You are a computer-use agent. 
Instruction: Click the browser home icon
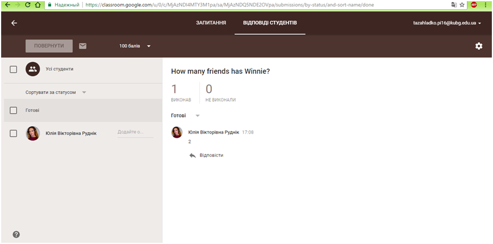(38, 5)
